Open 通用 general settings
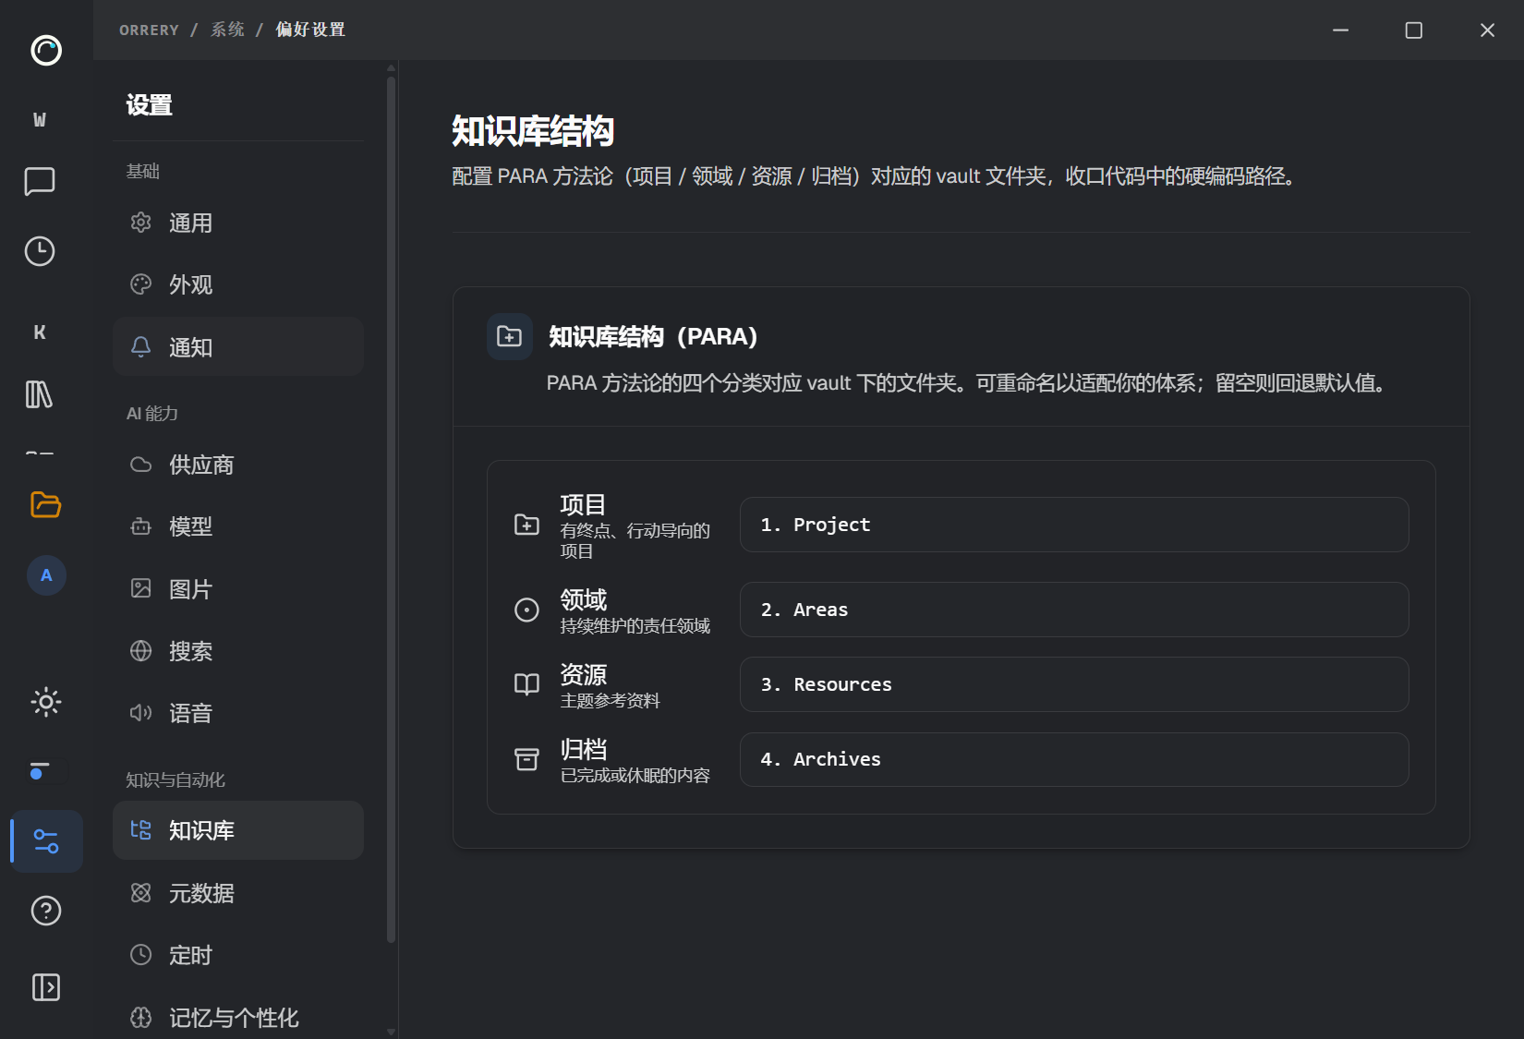 coord(238,223)
